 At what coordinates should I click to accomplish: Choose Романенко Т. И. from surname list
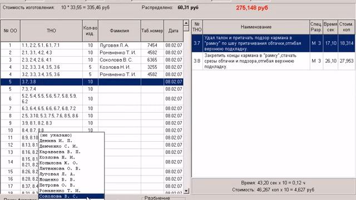tap(71, 191)
